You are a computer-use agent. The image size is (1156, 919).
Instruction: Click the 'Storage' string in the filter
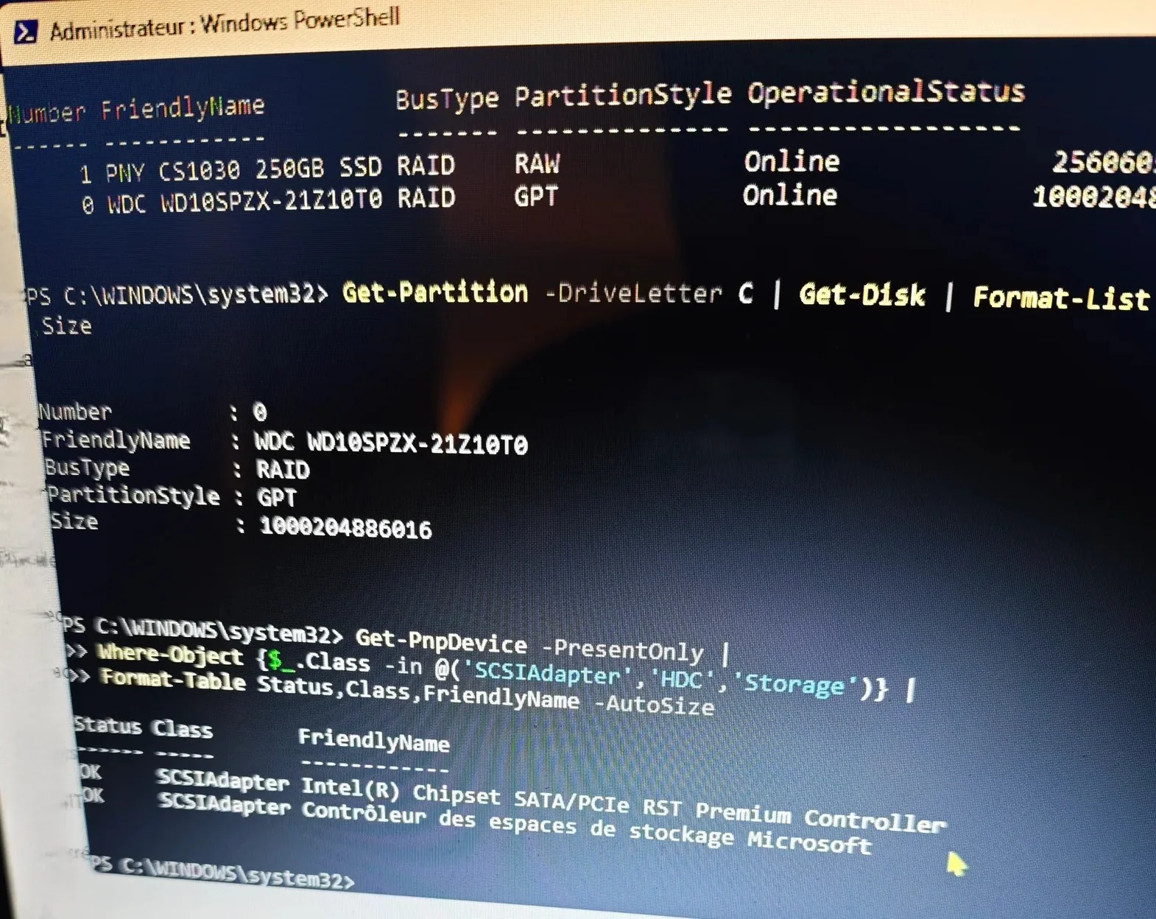pos(794,684)
